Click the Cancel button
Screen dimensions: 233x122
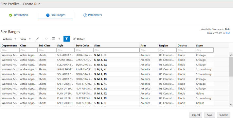[196, 115]
